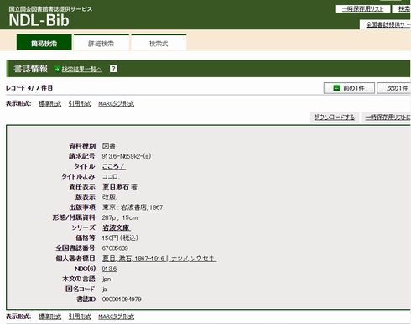Select national bibliography number 67005689
411x324 pixels.
click(x=115, y=248)
